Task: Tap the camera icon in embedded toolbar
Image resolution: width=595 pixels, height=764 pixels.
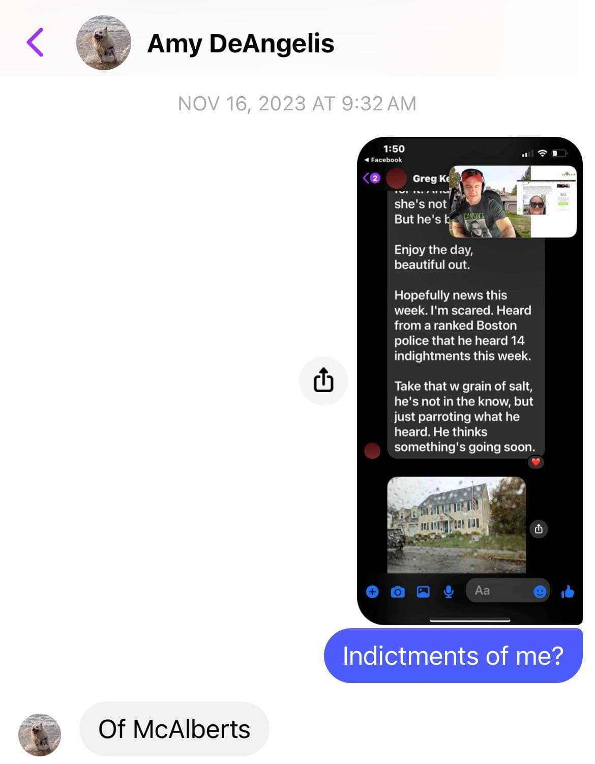Action: [398, 592]
